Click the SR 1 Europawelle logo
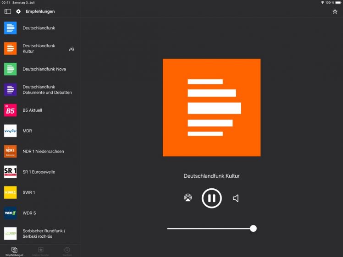 click(x=10, y=172)
